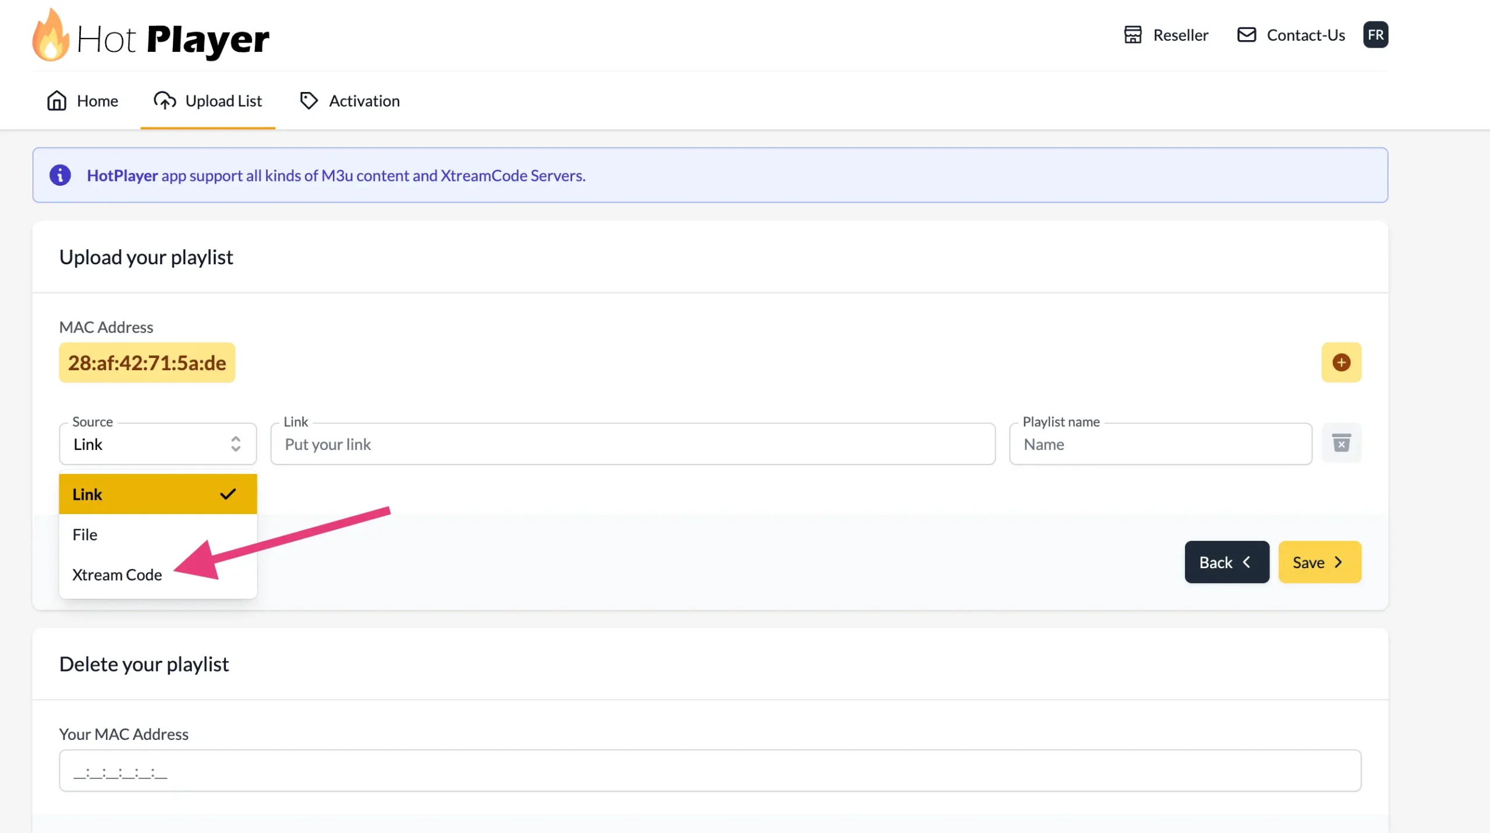Click the Contact-Us envelope icon
Viewport: 1490px width, 833px height.
[x=1246, y=35]
